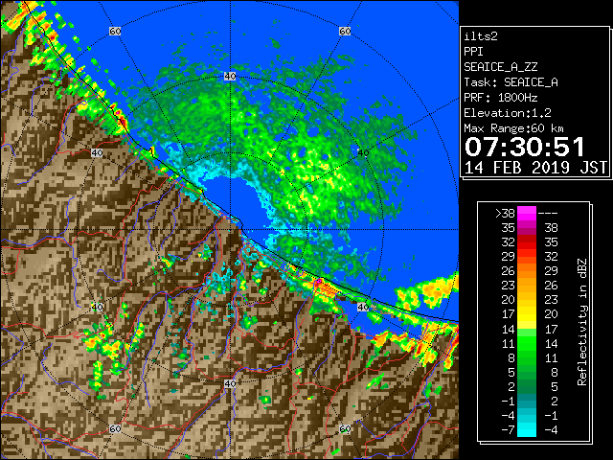The height and width of the screenshot is (460, 613).
Task: Click the '60' ring label in upper-left ocean
Action: pyautogui.click(x=115, y=32)
